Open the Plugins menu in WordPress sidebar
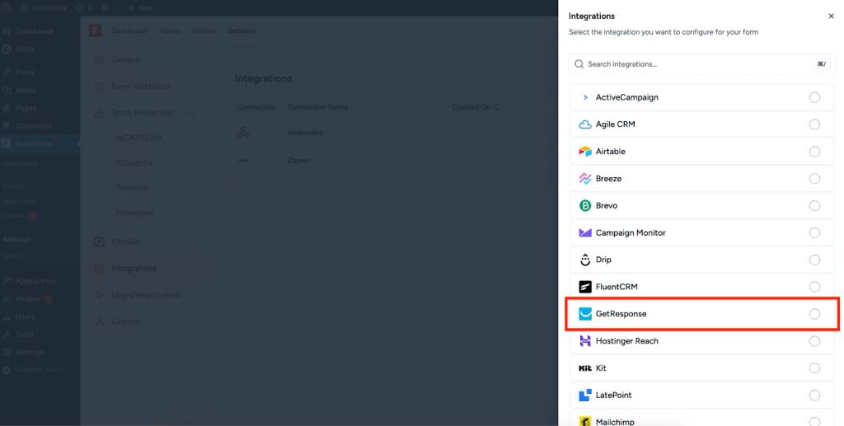This screenshot has height=426, width=844. pyautogui.click(x=27, y=298)
